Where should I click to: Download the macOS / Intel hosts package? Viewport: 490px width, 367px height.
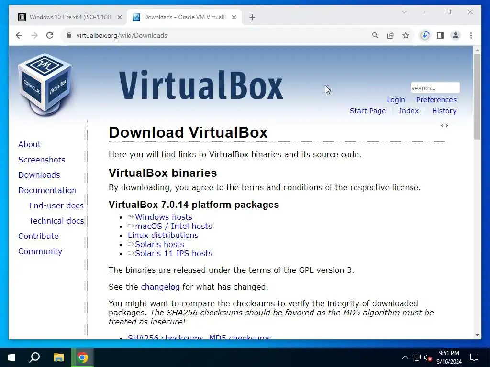pyautogui.click(x=173, y=226)
